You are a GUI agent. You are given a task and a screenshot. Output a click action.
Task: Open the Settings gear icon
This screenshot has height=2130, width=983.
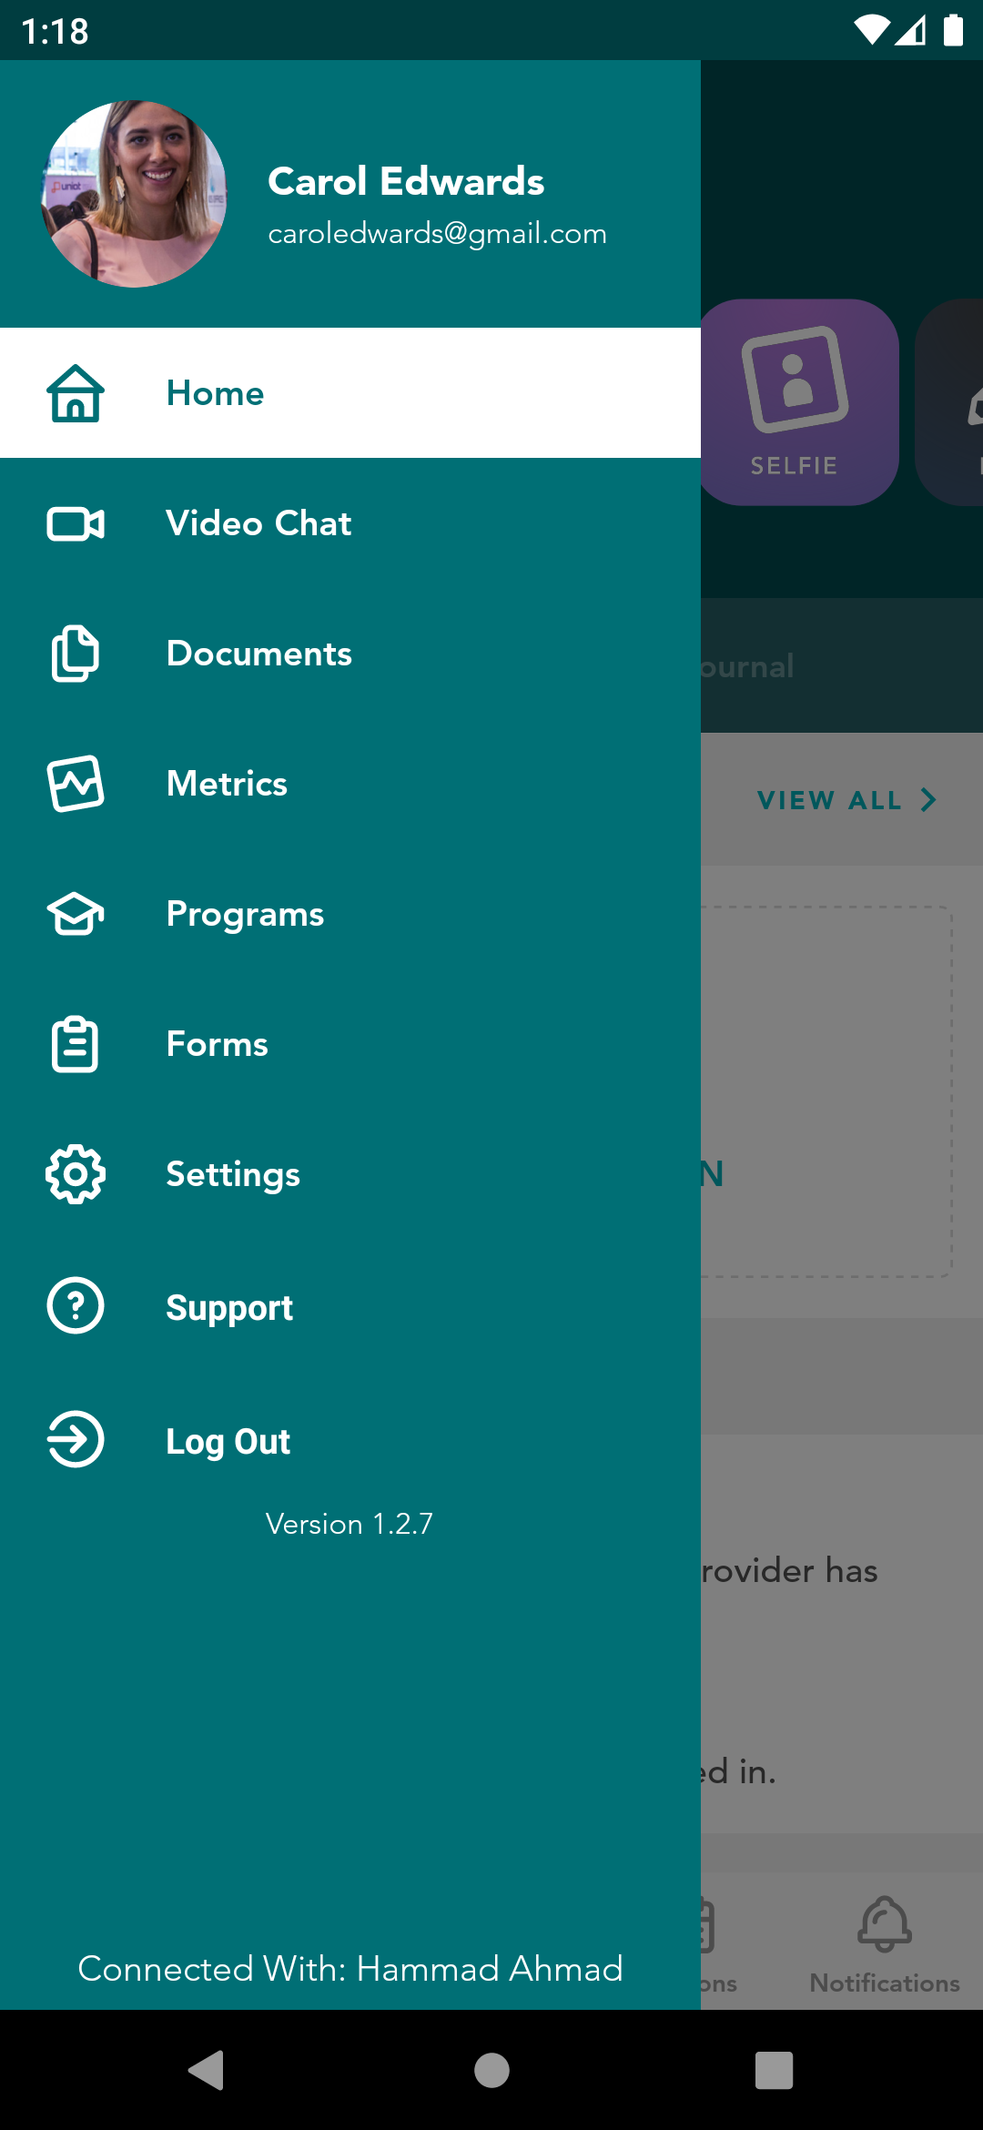(x=76, y=1174)
